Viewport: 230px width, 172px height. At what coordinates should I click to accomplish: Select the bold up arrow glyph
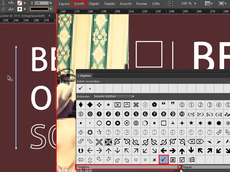click(182, 150)
